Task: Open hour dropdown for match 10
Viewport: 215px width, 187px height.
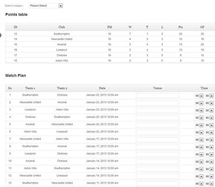Action: pos(199,162)
